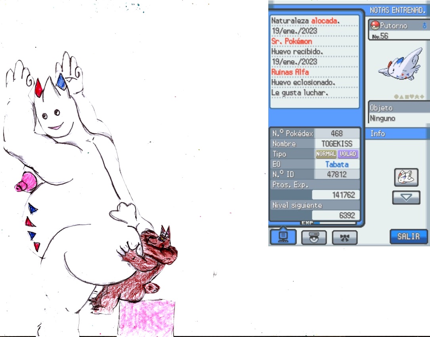Open the ribbons tab with bow icon
This screenshot has height=337, width=430.
pyautogui.click(x=344, y=237)
